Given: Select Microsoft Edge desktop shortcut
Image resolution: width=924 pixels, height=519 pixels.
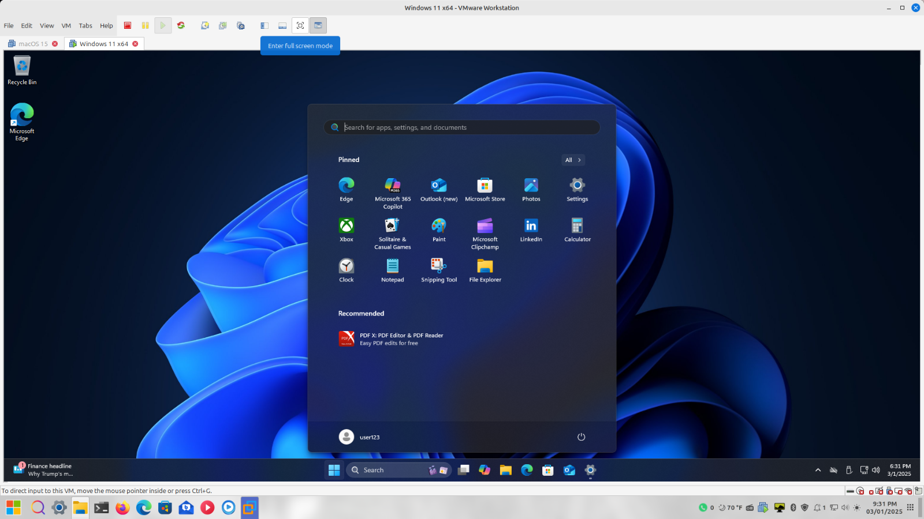Looking at the screenshot, I should click(22, 122).
